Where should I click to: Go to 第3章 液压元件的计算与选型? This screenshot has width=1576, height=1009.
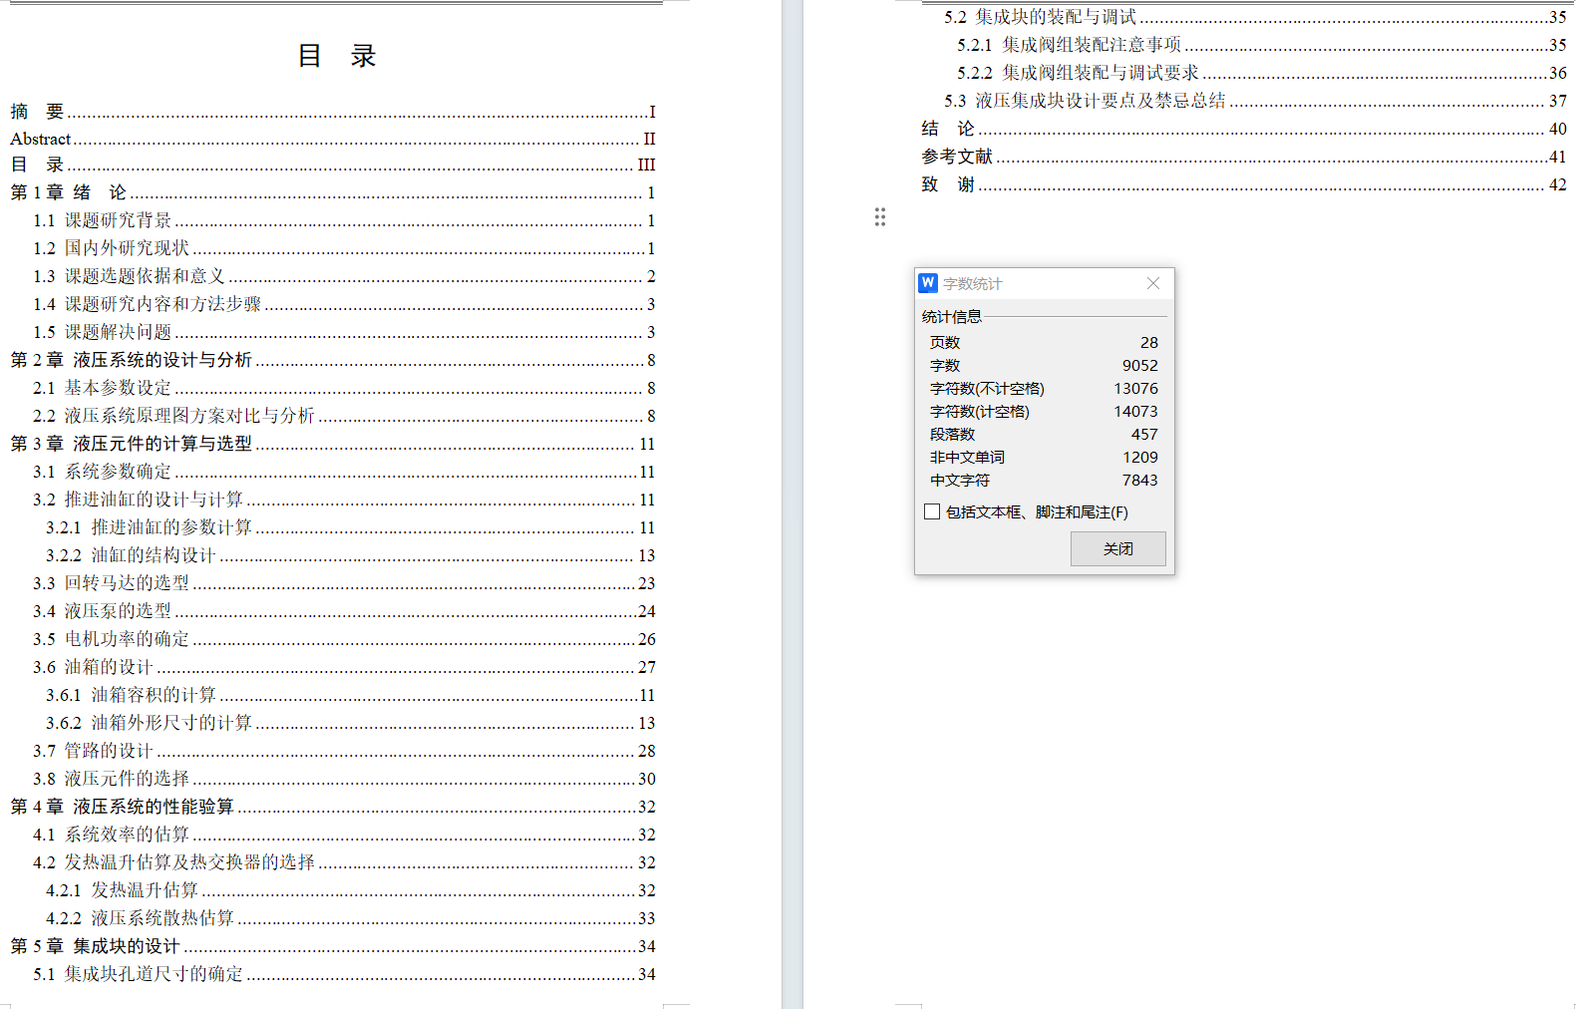(x=333, y=444)
